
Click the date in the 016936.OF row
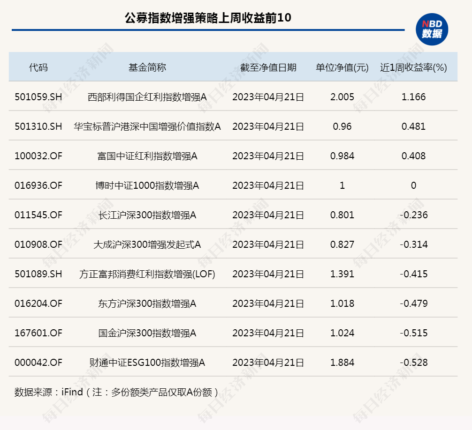pyautogui.click(x=268, y=185)
